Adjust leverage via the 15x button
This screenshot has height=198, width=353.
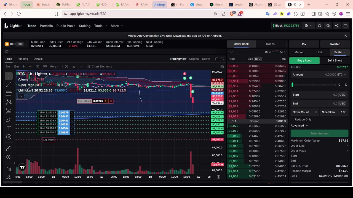pos(304,44)
